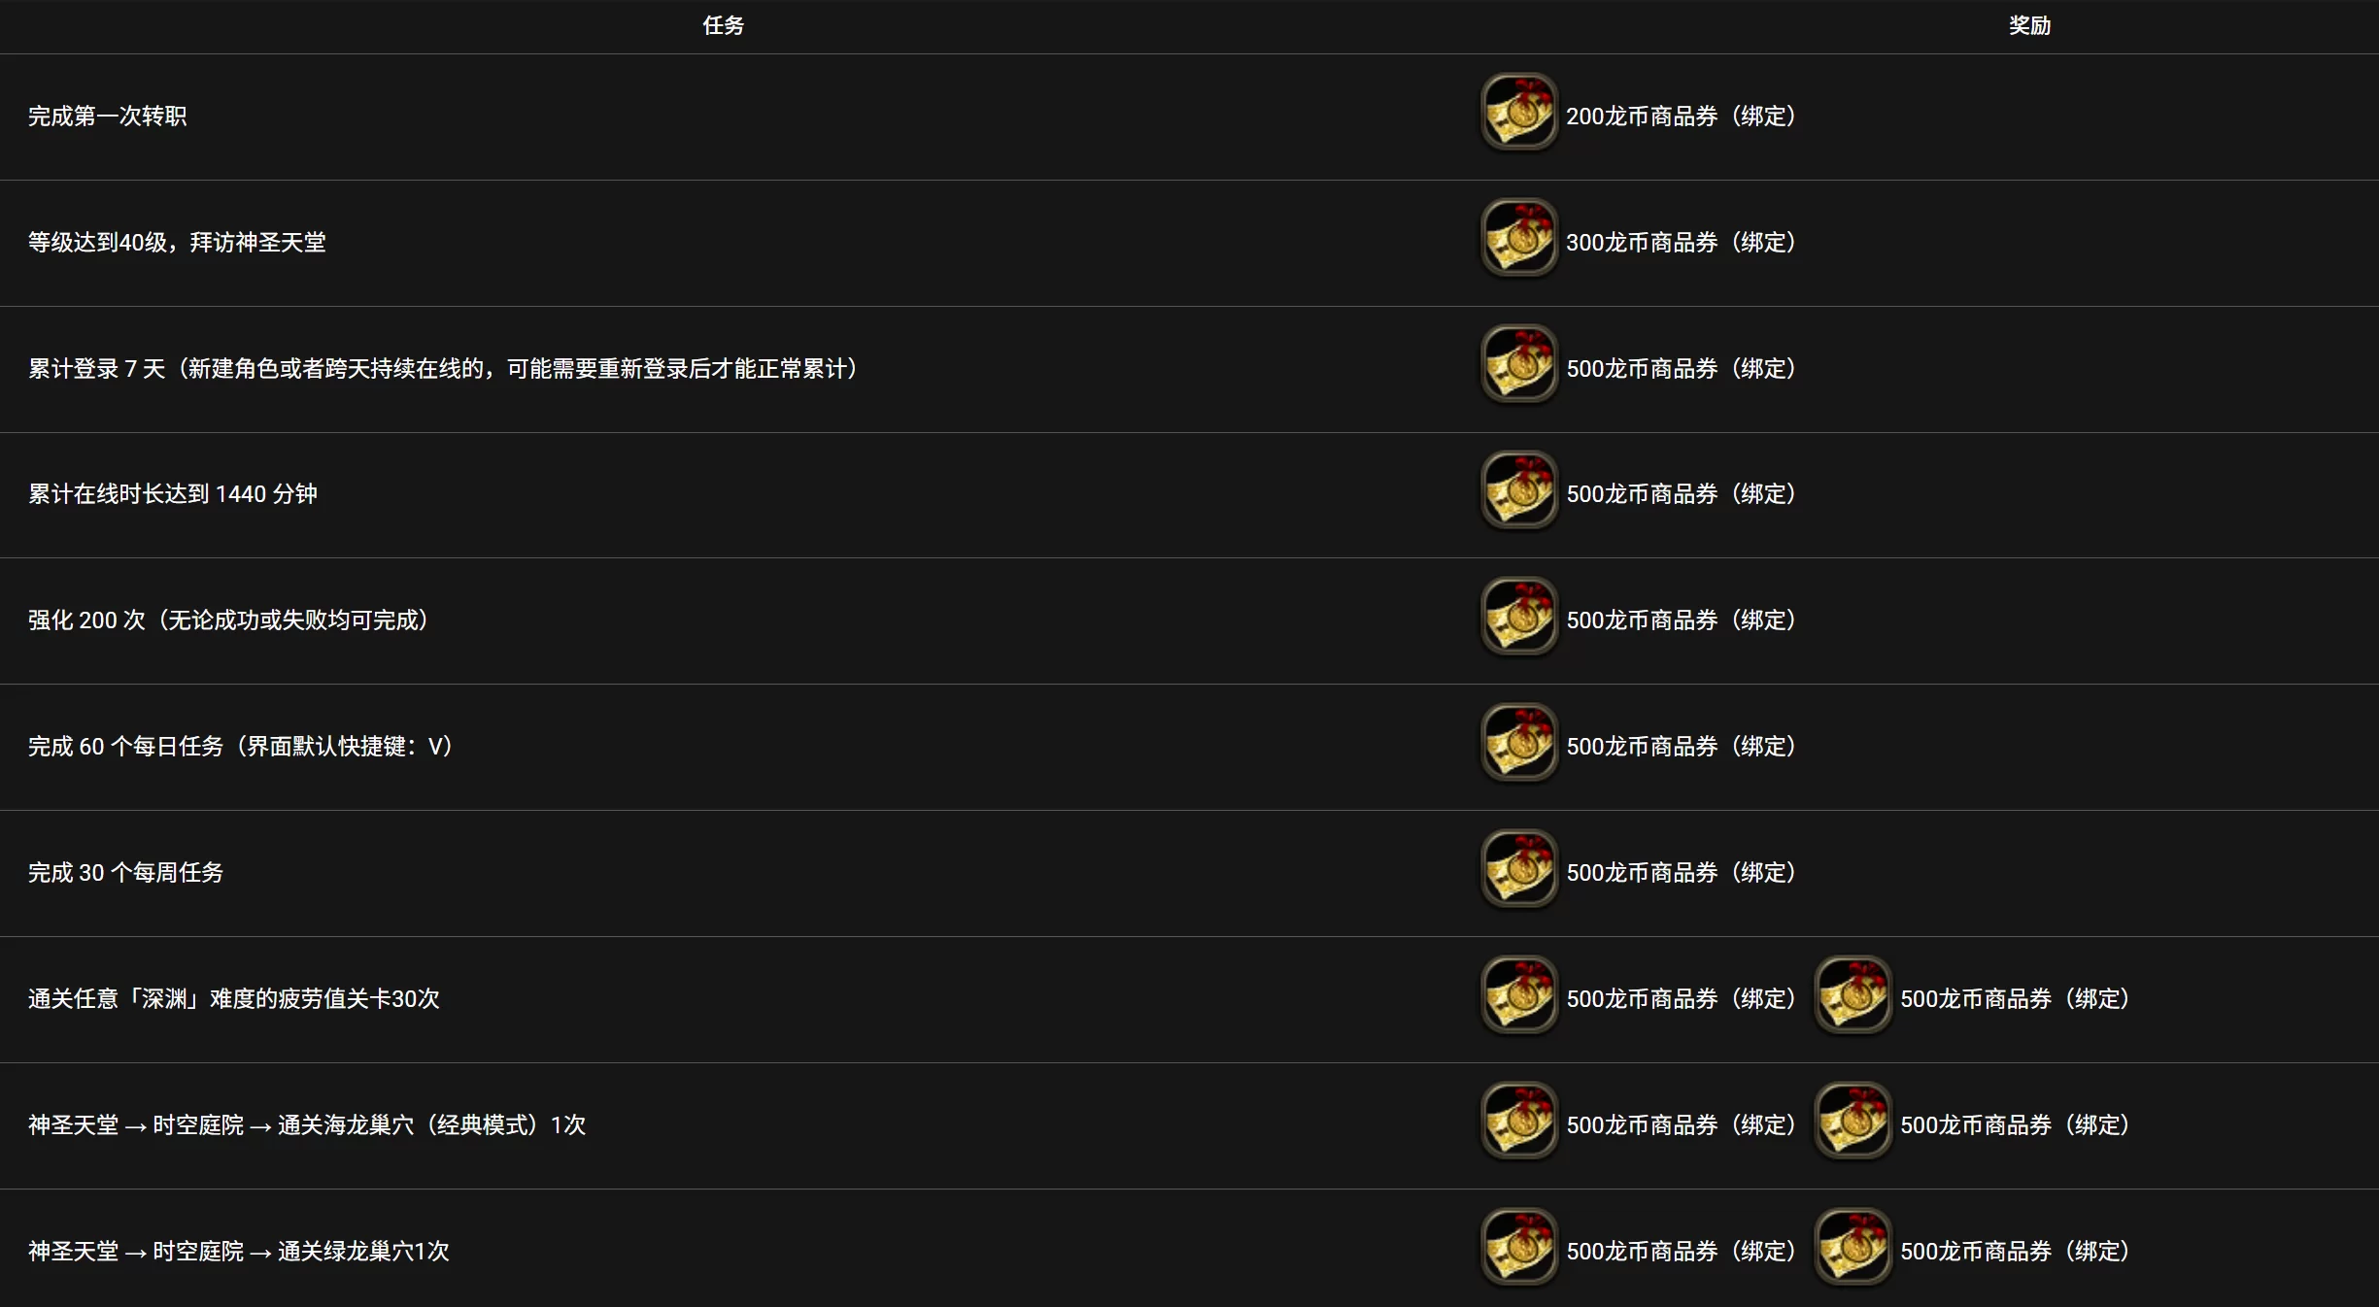The width and height of the screenshot is (2379, 1307).
Task: Select coupon icon for 完成 60 个每日任务 row
Action: tap(1519, 743)
